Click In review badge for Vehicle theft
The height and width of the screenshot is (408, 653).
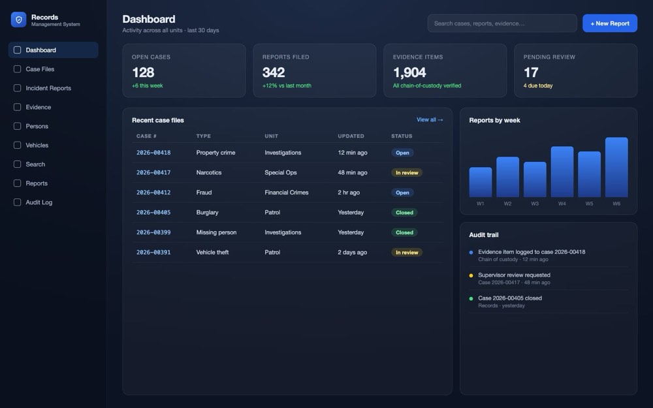407,252
